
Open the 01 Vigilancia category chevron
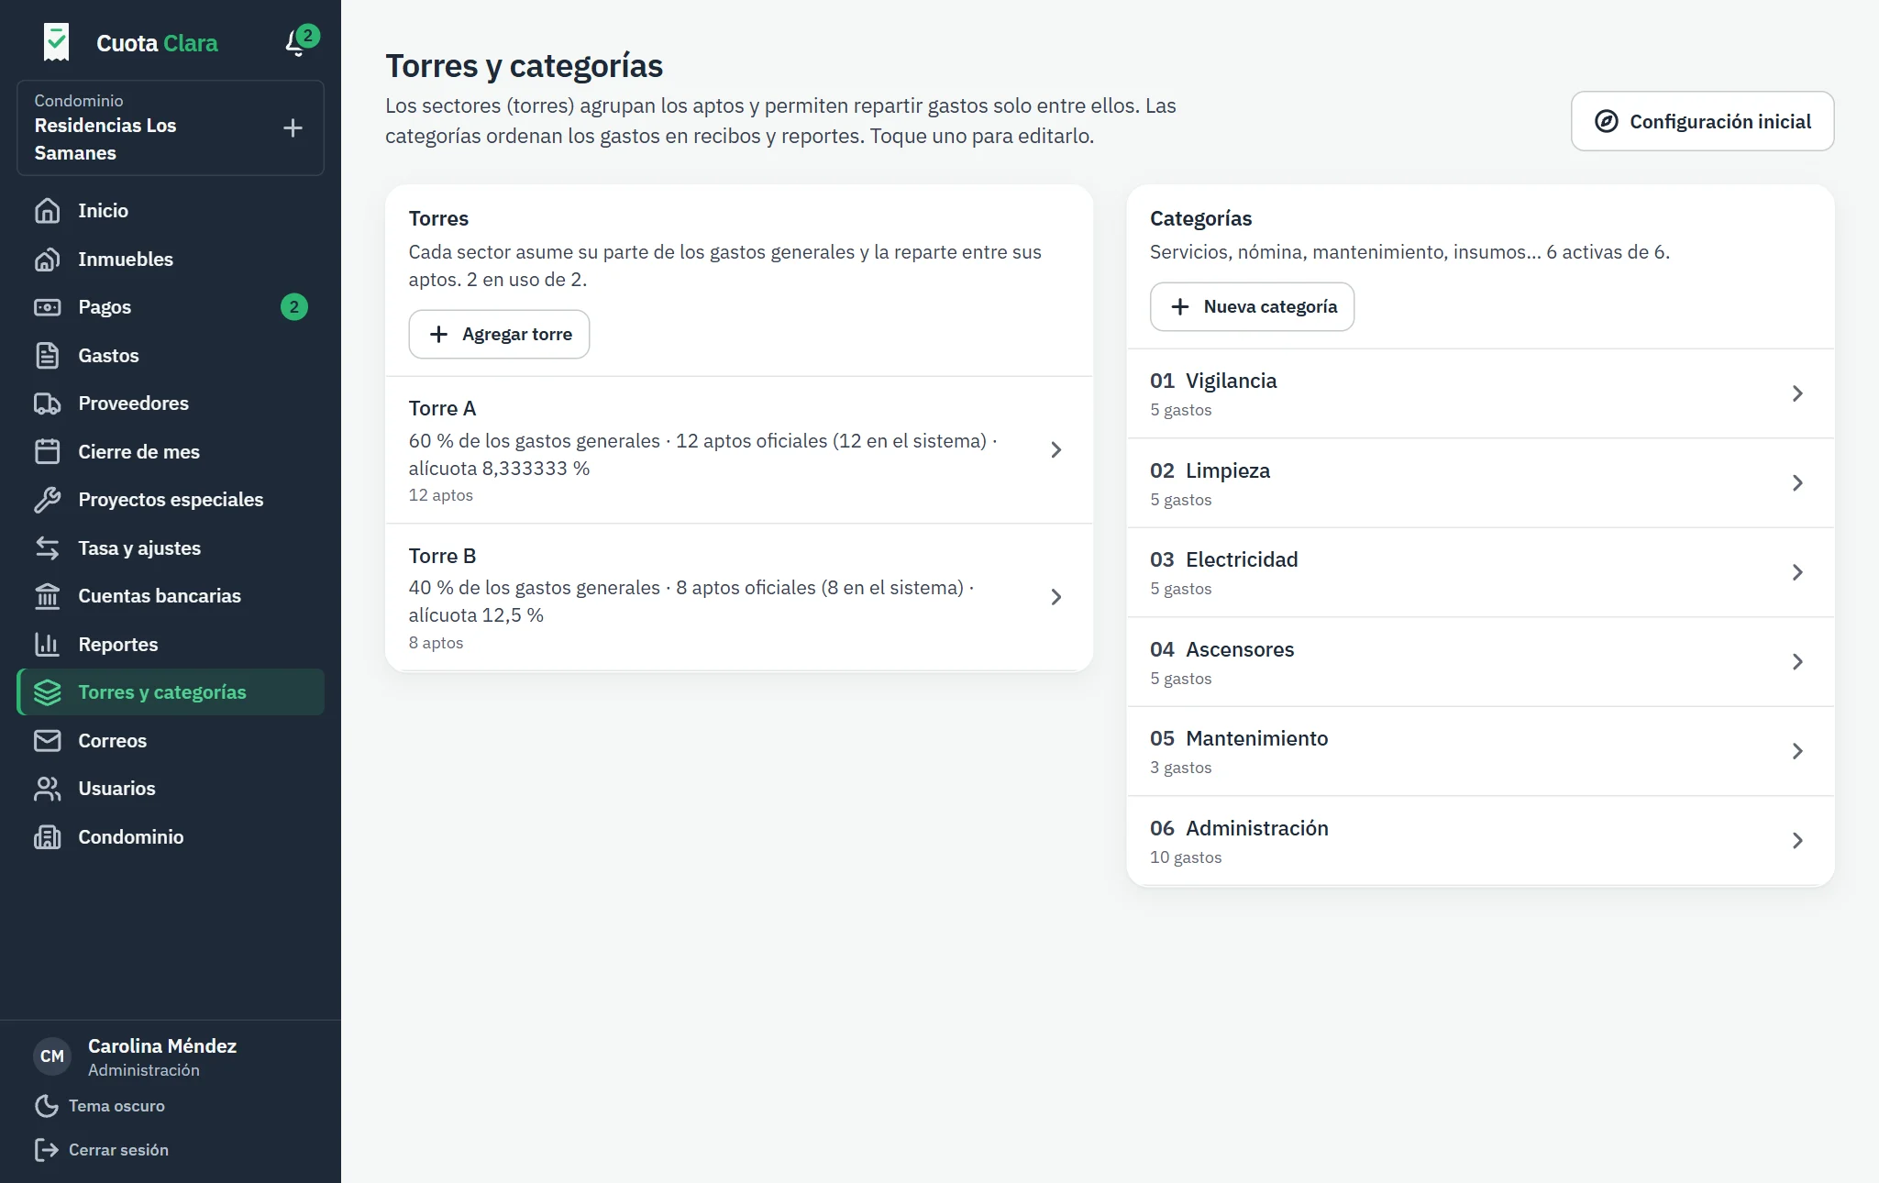coord(1797,393)
